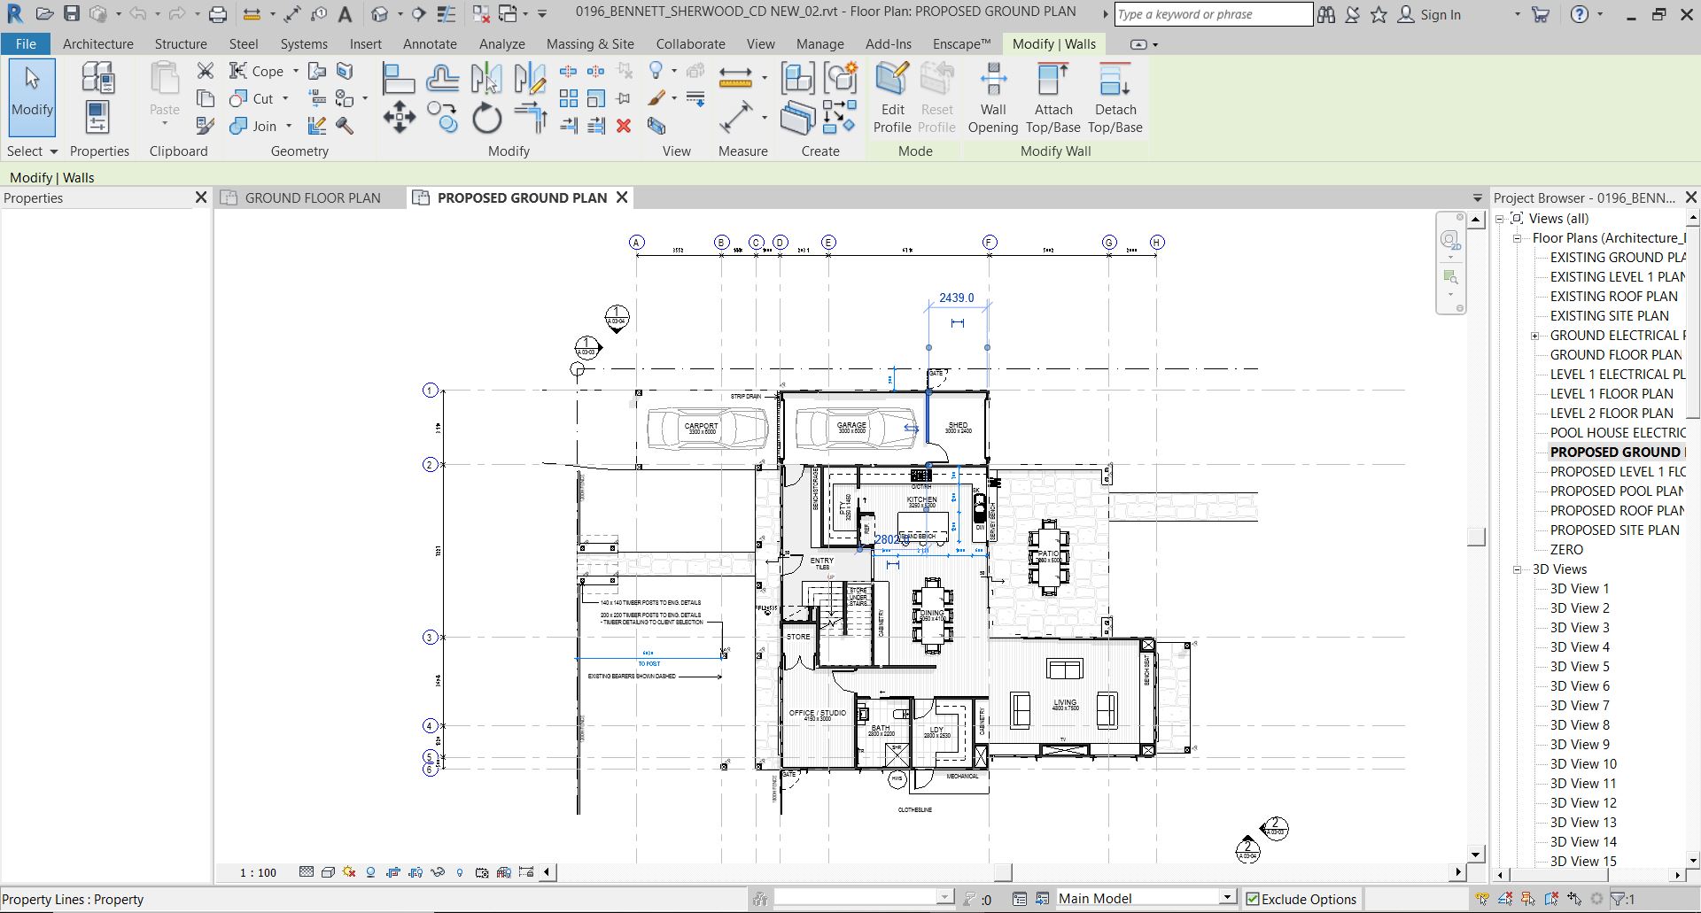The width and height of the screenshot is (1701, 913).
Task: Close the PROPOSED GROUND PLAN view tab
Action: [x=622, y=197]
